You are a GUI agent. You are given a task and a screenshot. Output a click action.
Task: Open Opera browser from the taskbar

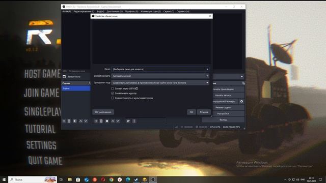[x=103, y=179]
